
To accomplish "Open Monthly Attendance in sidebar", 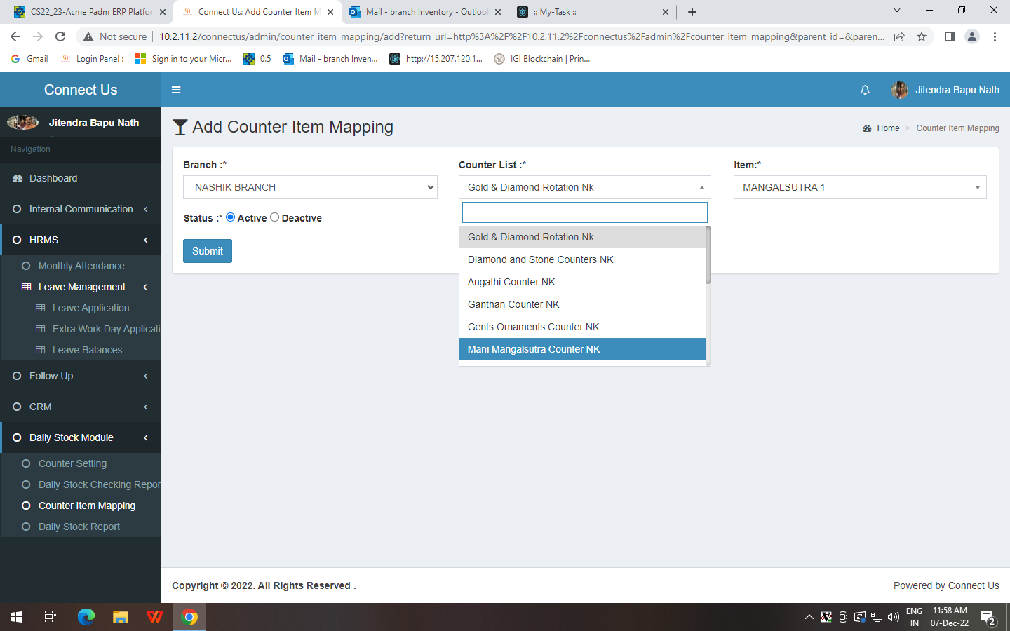I will pos(81,266).
